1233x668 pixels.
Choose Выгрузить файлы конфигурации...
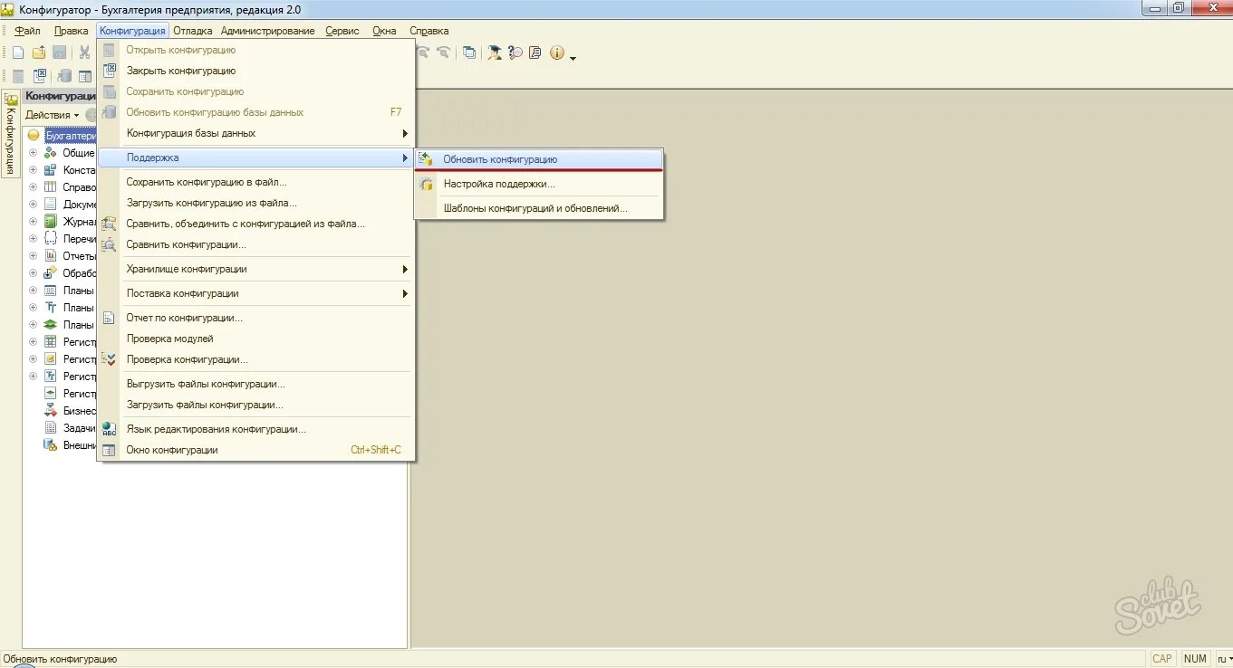point(255,384)
